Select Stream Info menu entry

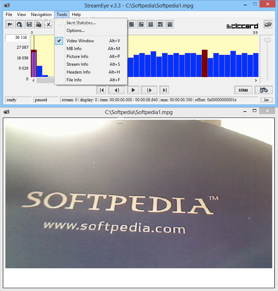click(x=91, y=64)
